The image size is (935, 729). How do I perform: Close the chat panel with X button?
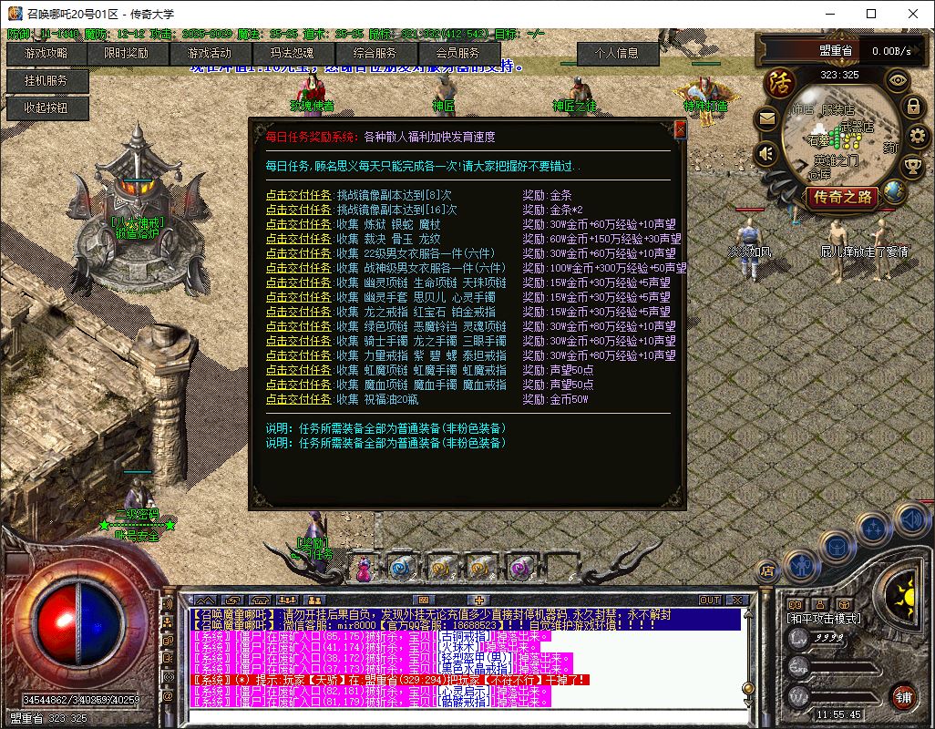click(x=737, y=601)
